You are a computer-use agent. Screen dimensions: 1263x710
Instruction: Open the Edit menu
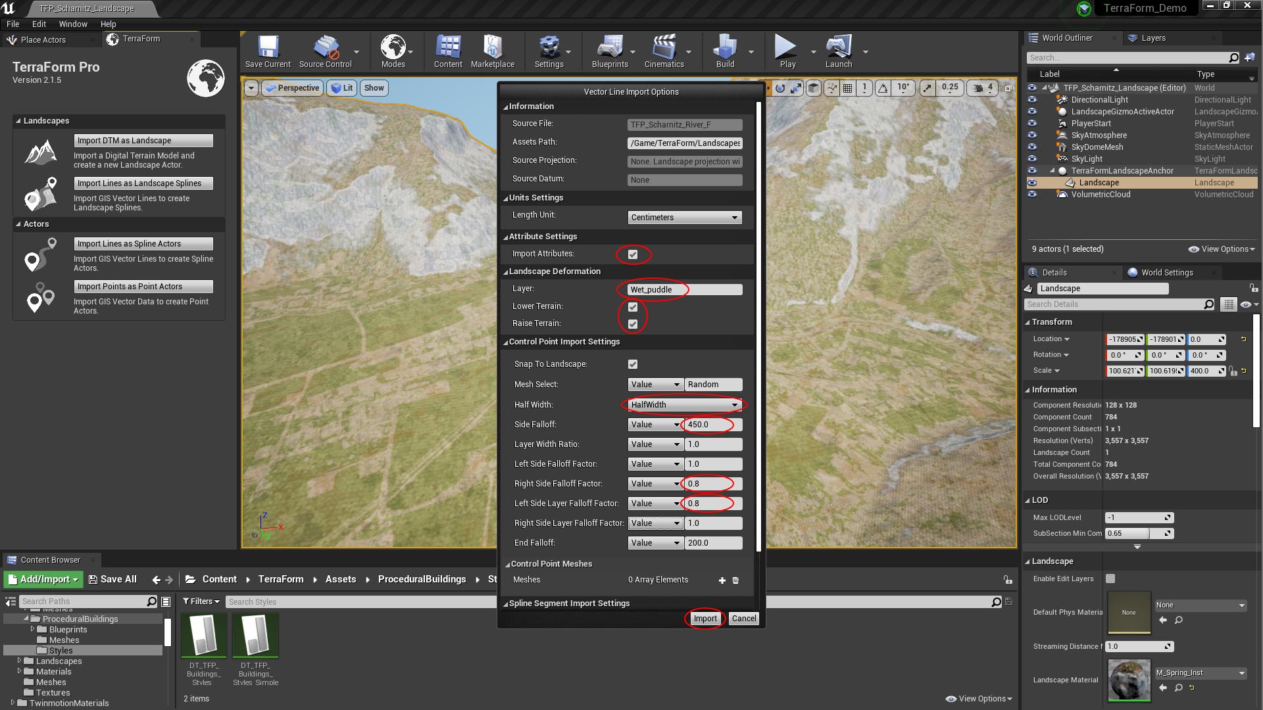tap(39, 24)
